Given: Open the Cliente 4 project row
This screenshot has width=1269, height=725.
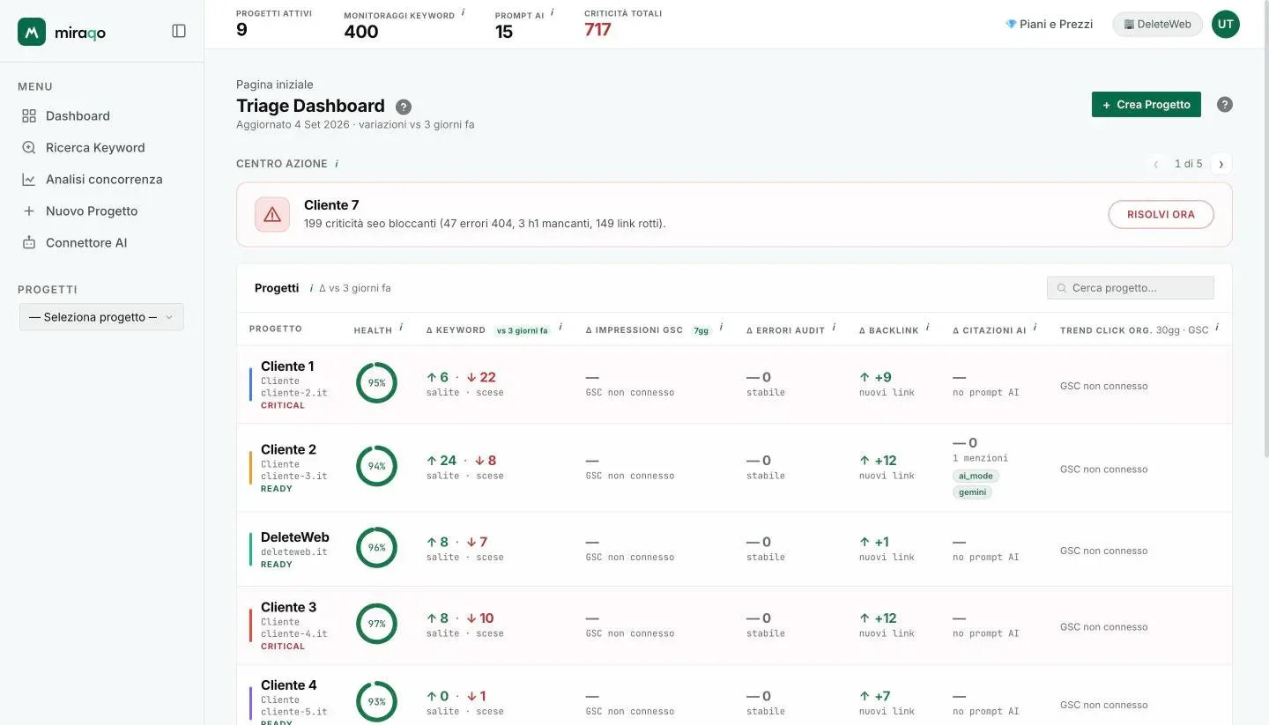Looking at the screenshot, I should click(x=734, y=696).
